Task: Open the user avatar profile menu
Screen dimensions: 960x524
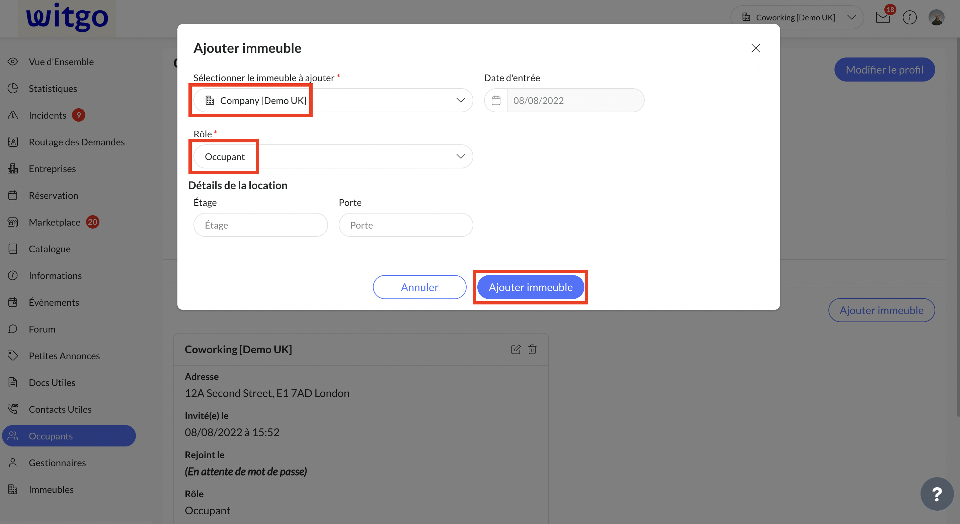Action: click(x=937, y=17)
